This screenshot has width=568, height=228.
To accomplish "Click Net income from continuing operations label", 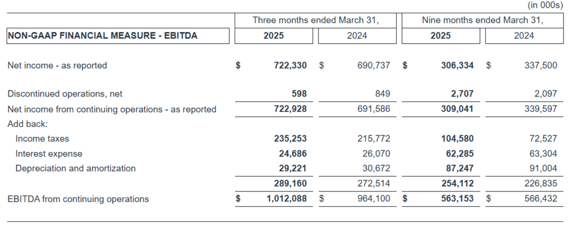I will [111, 109].
